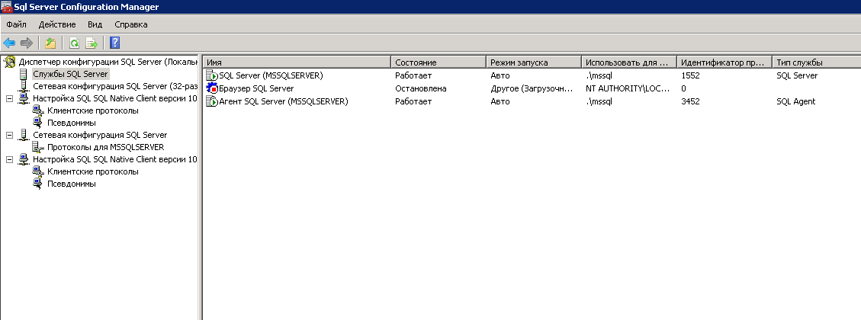Image resolution: width=861 pixels, height=320 pixels.
Task: Click the Up one level folder icon
Action: [50, 43]
